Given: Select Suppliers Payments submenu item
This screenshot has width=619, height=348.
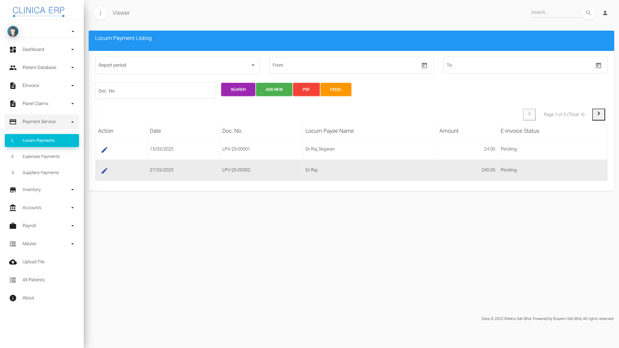Looking at the screenshot, I should tap(41, 173).
